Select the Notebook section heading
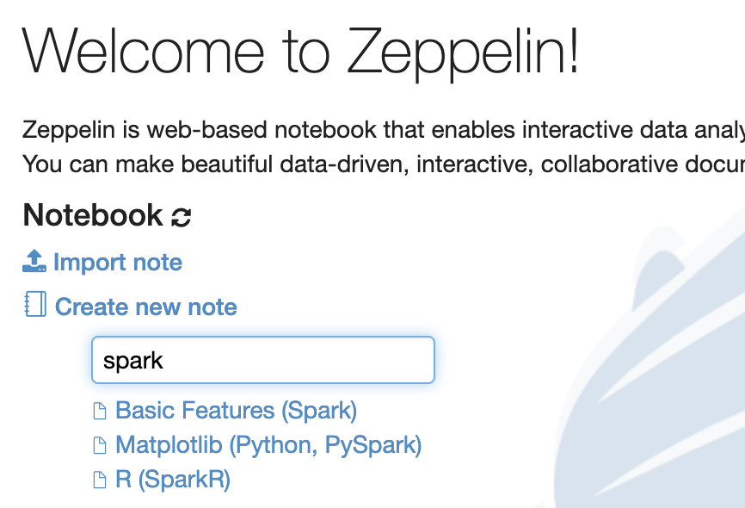745x508 pixels. click(93, 215)
